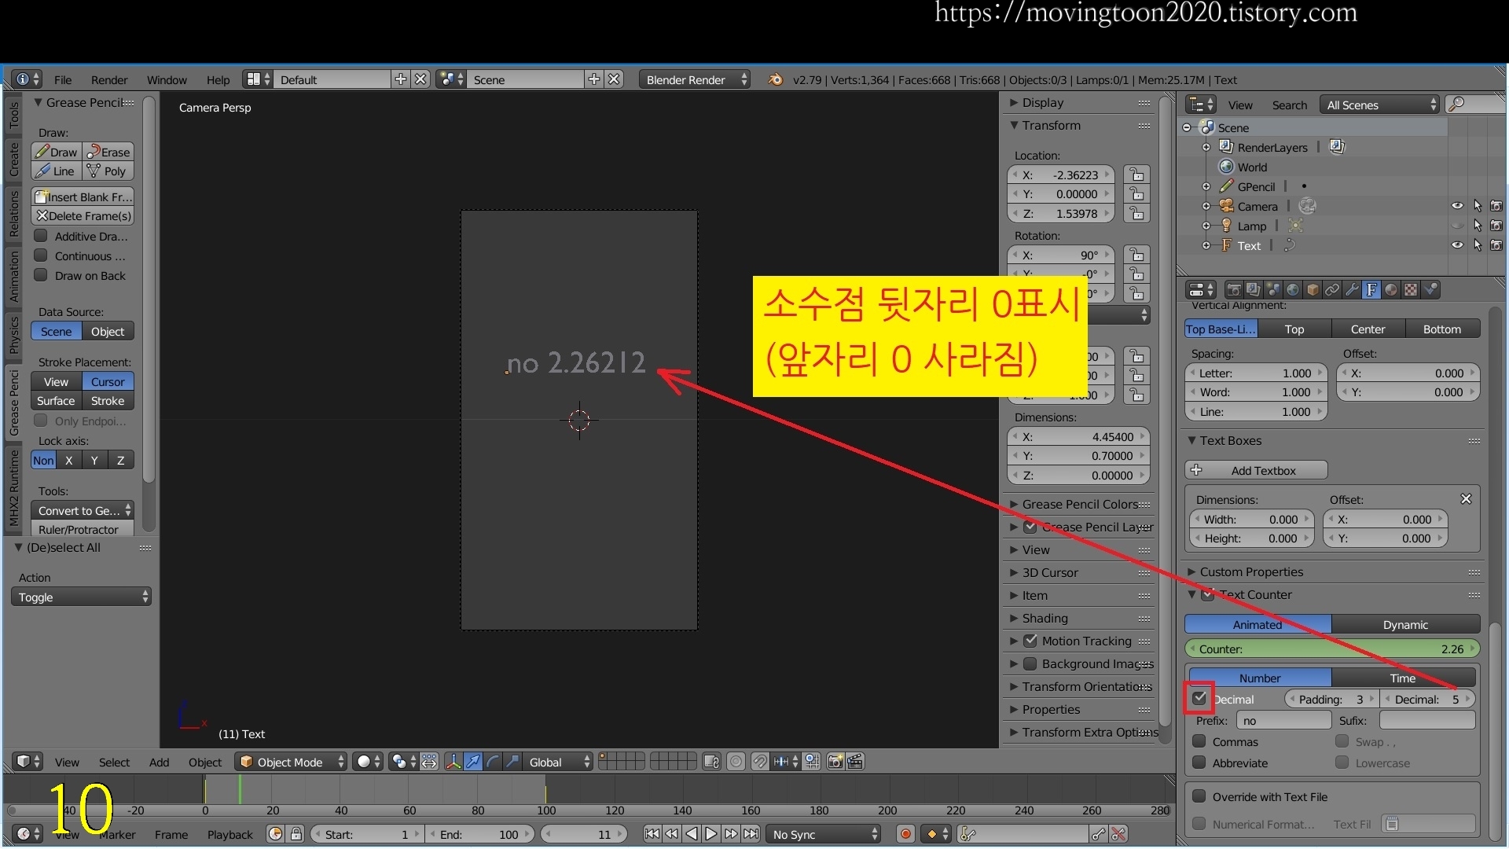Toggle Camera visibility eye in outliner
The image size is (1509, 849).
[1457, 206]
